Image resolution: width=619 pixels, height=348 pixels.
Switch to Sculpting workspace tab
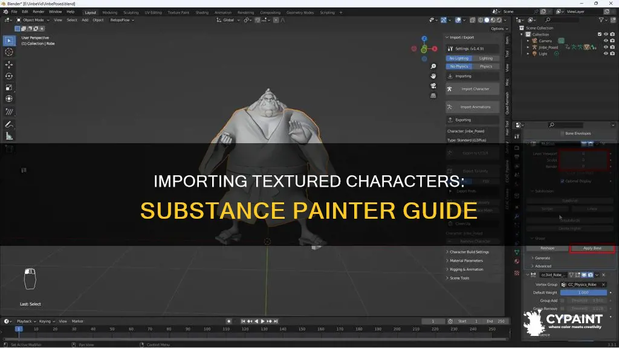tap(131, 13)
